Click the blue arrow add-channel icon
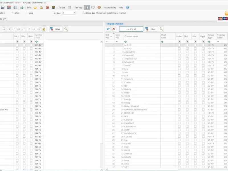The image size is (228, 171). click(108, 29)
